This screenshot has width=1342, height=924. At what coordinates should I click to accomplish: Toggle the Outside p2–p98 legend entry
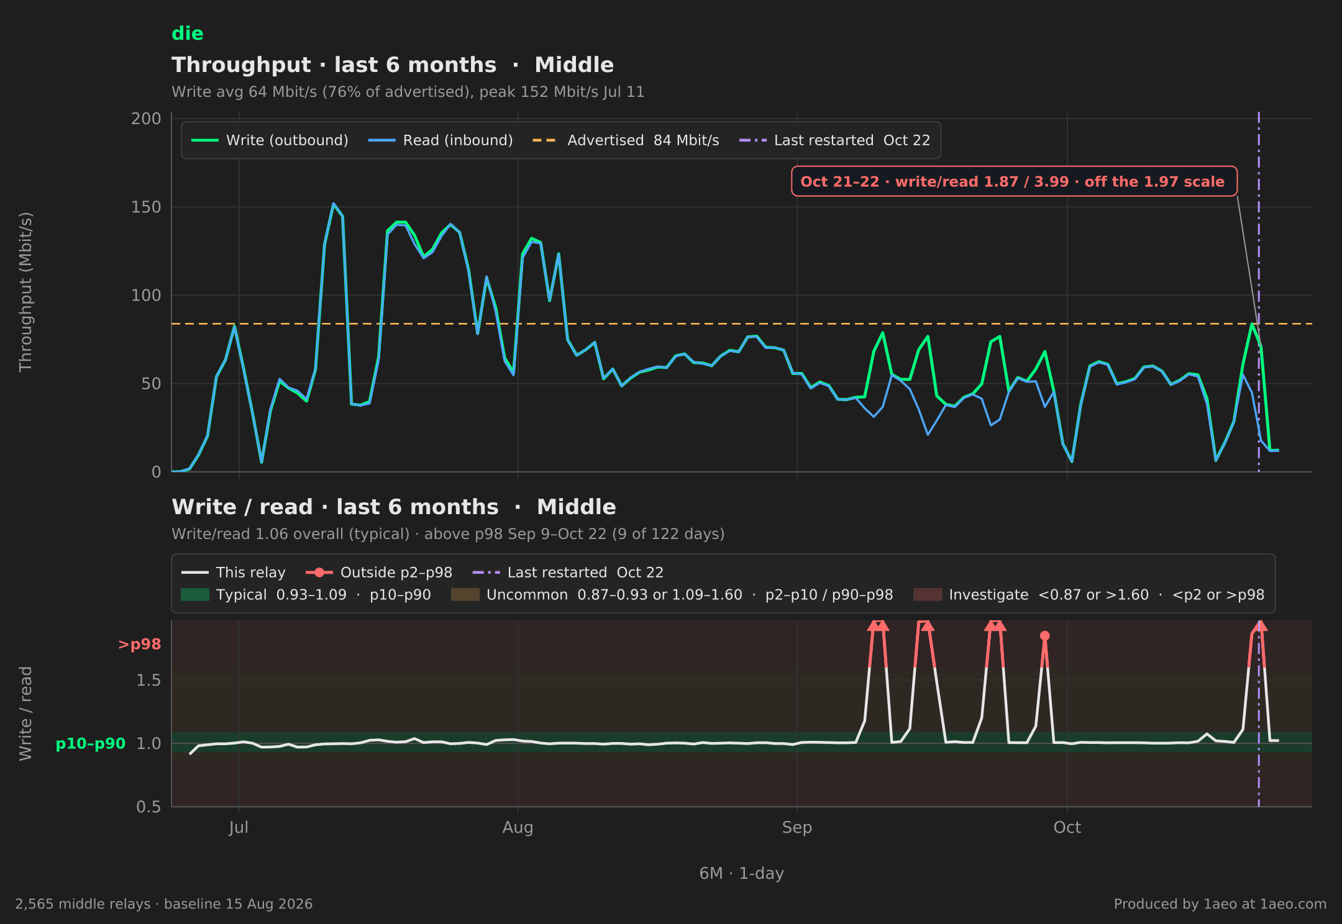[379, 573]
